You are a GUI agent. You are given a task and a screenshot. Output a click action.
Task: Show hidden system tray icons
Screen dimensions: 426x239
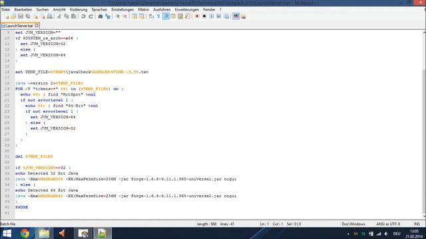(x=348, y=234)
